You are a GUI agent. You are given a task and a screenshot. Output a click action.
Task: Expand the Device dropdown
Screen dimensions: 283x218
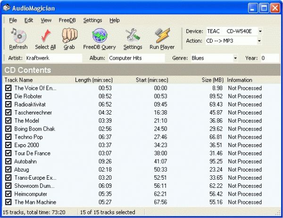(x=259, y=31)
